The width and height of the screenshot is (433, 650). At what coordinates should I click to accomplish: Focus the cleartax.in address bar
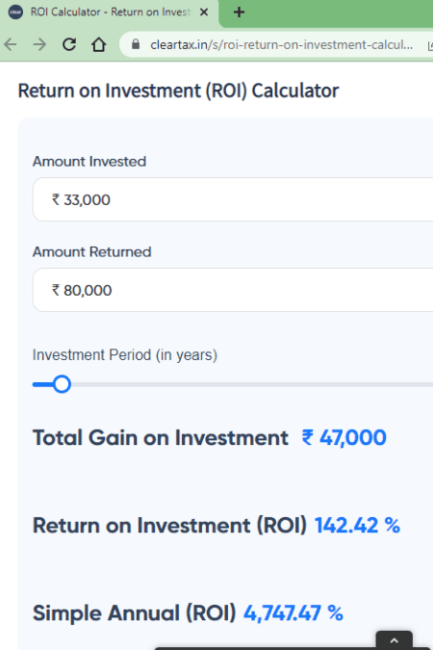[x=281, y=44]
